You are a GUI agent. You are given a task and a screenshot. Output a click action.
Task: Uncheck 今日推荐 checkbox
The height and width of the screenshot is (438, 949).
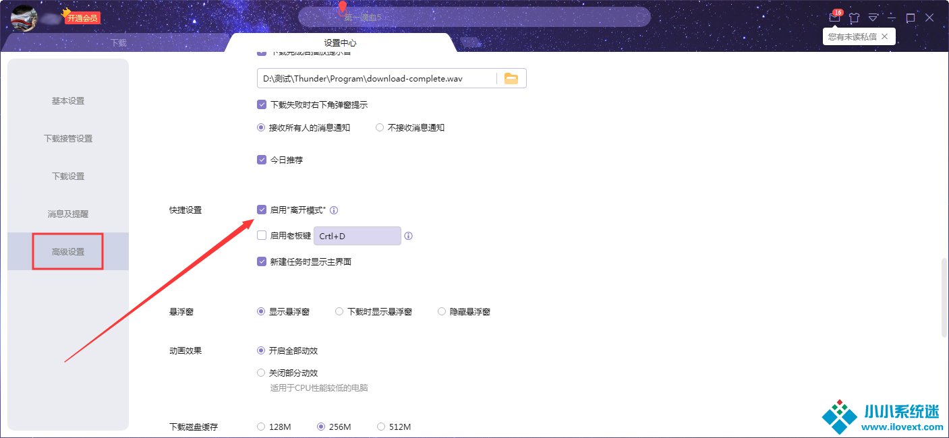262,160
